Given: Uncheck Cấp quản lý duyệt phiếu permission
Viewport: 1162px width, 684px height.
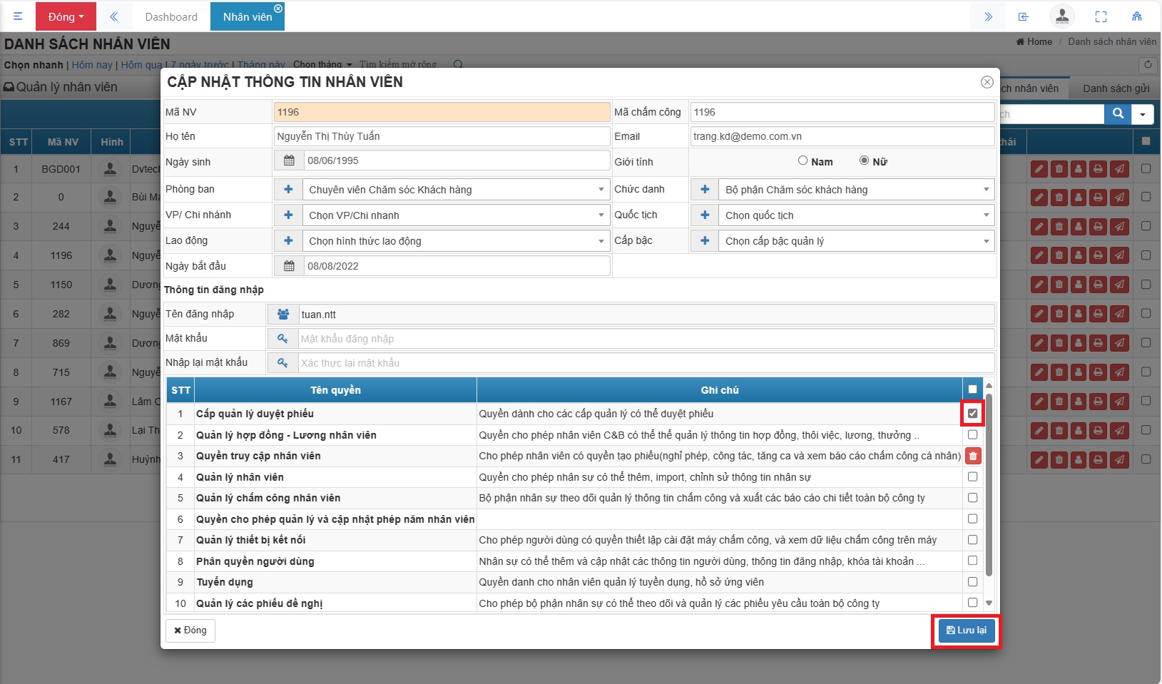Looking at the screenshot, I should tap(972, 414).
